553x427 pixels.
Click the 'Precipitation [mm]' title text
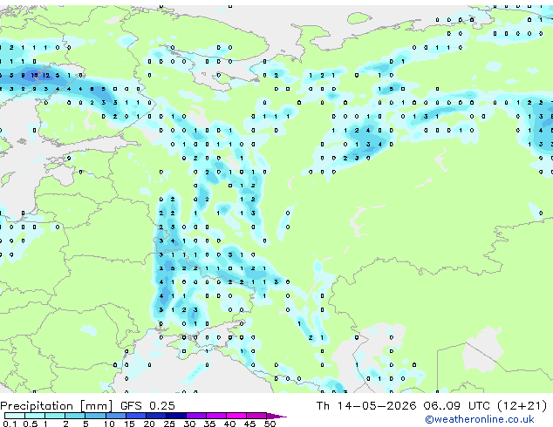coord(56,406)
